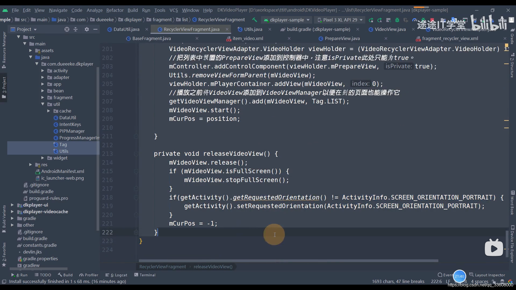Open the File menu
The image size is (516, 290).
pyautogui.click(x=15, y=10)
